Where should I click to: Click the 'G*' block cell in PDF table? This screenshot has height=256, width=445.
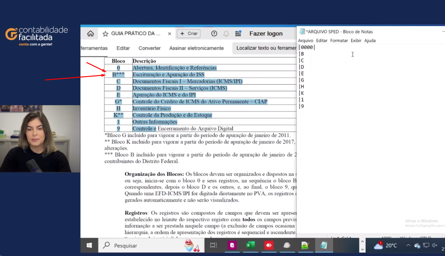(118, 101)
